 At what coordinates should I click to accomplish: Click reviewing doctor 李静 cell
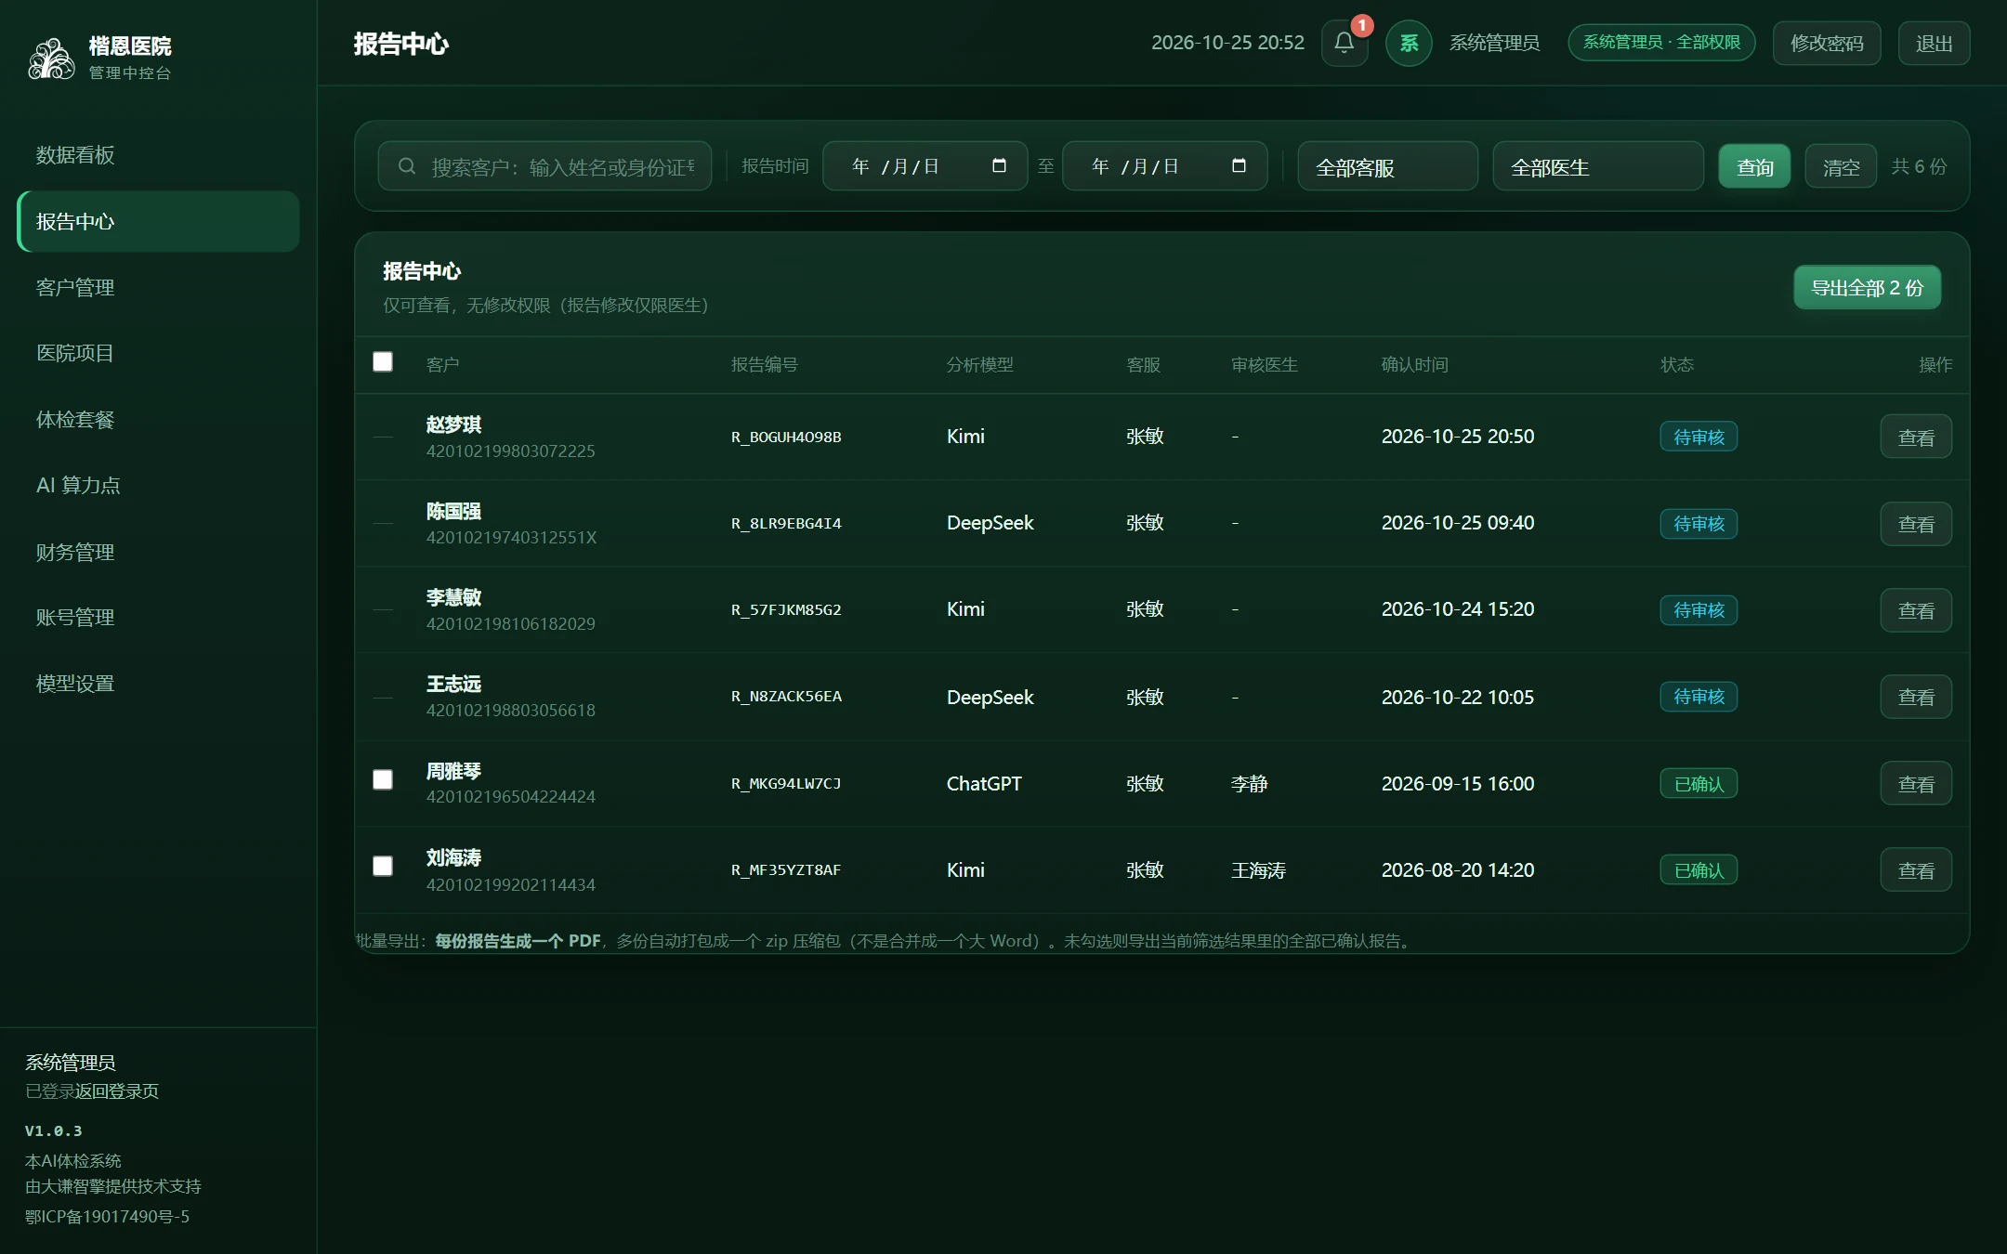click(x=1249, y=784)
